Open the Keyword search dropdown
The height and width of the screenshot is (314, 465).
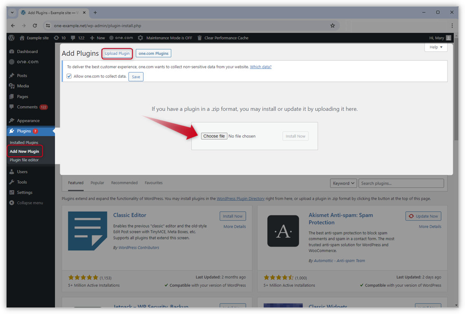[x=343, y=183]
